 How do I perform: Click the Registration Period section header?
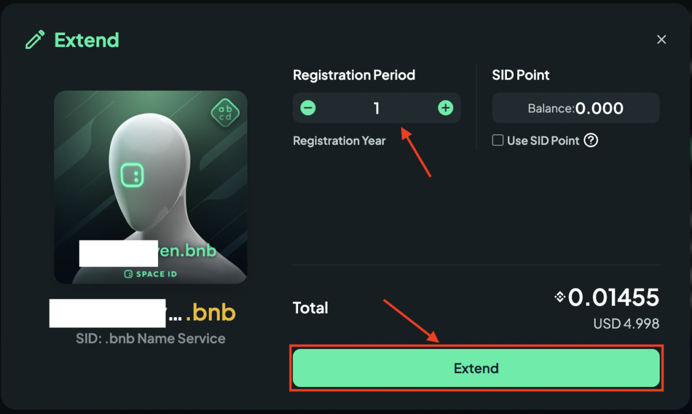pos(354,75)
